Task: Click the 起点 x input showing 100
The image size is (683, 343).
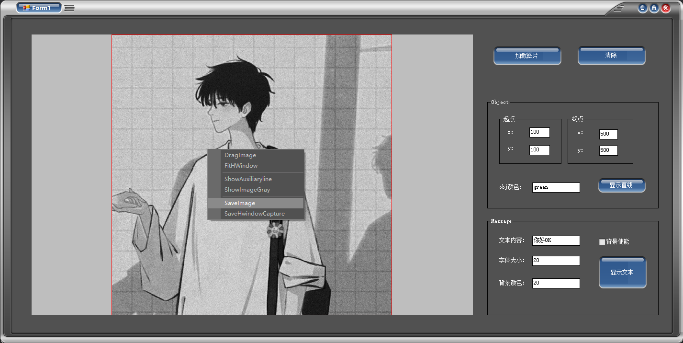Action: tap(539, 132)
